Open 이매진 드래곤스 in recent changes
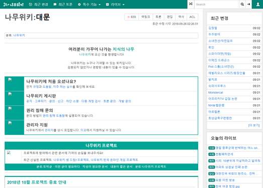The width and height of the screenshot is (263, 188). point(219,60)
